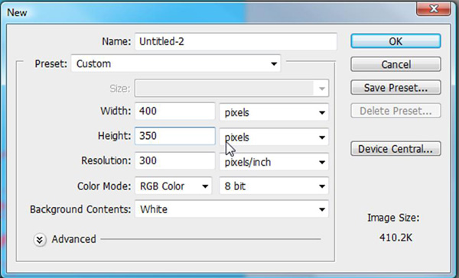The height and width of the screenshot is (278, 459).
Task: Open the Background Contents dropdown White
Action: tap(232, 209)
